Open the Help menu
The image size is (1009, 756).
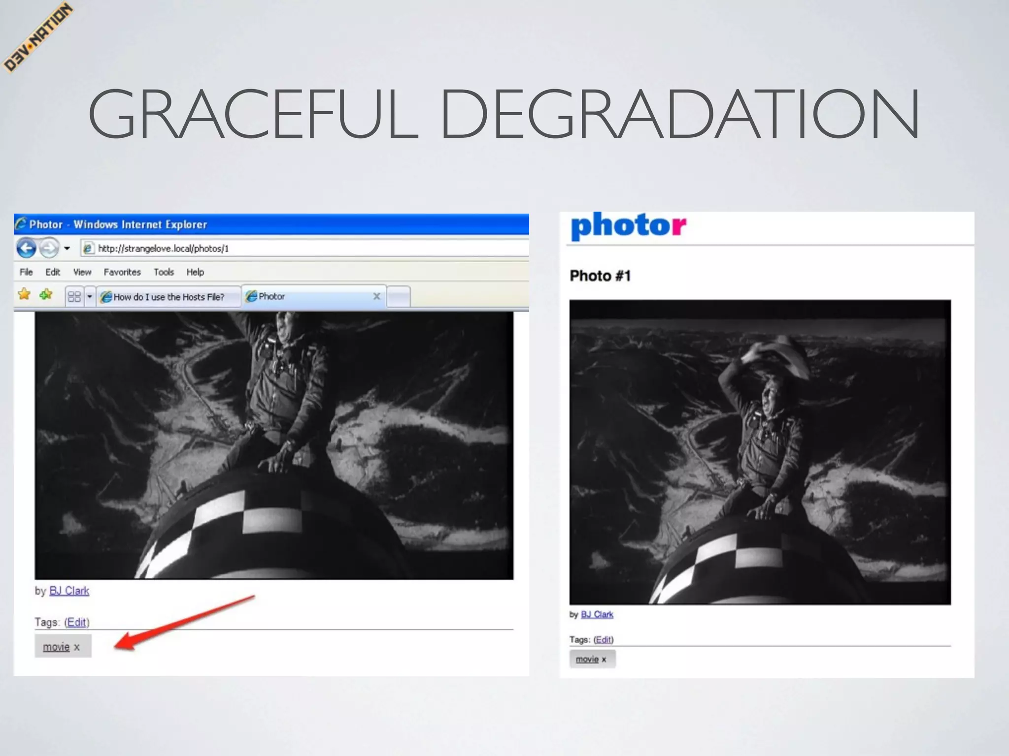tap(195, 272)
